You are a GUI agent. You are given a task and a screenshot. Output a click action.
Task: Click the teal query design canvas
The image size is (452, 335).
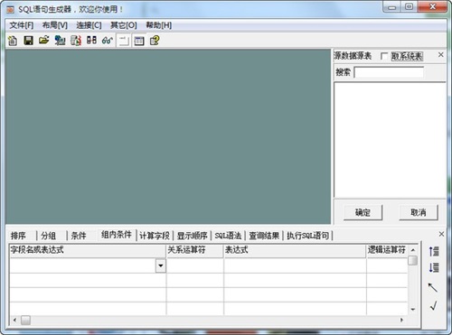click(168, 136)
